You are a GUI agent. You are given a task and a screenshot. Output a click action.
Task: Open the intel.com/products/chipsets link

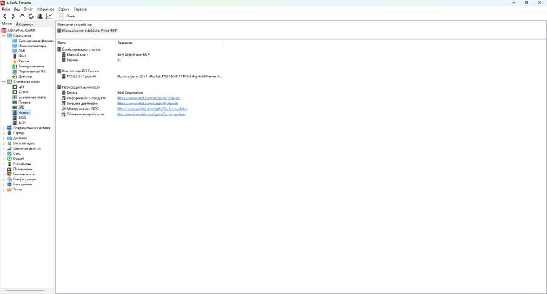(148, 98)
